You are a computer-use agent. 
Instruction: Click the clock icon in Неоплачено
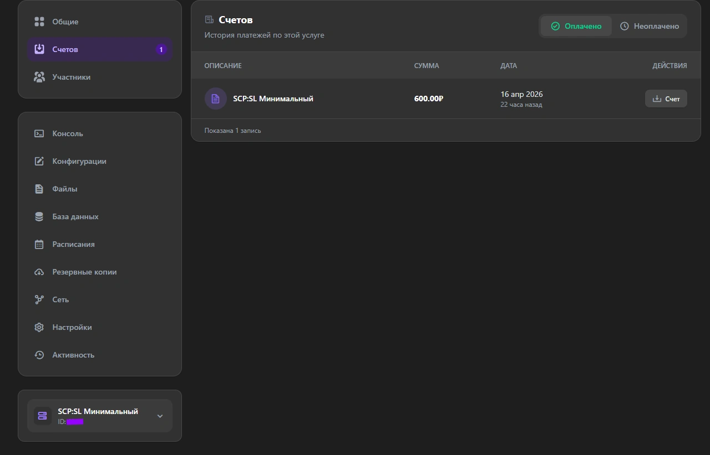pyautogui.click(x=625, y=26)
